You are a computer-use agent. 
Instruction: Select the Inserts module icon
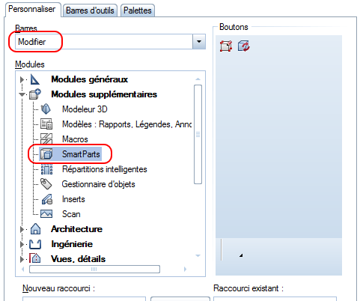click(46, 199)
